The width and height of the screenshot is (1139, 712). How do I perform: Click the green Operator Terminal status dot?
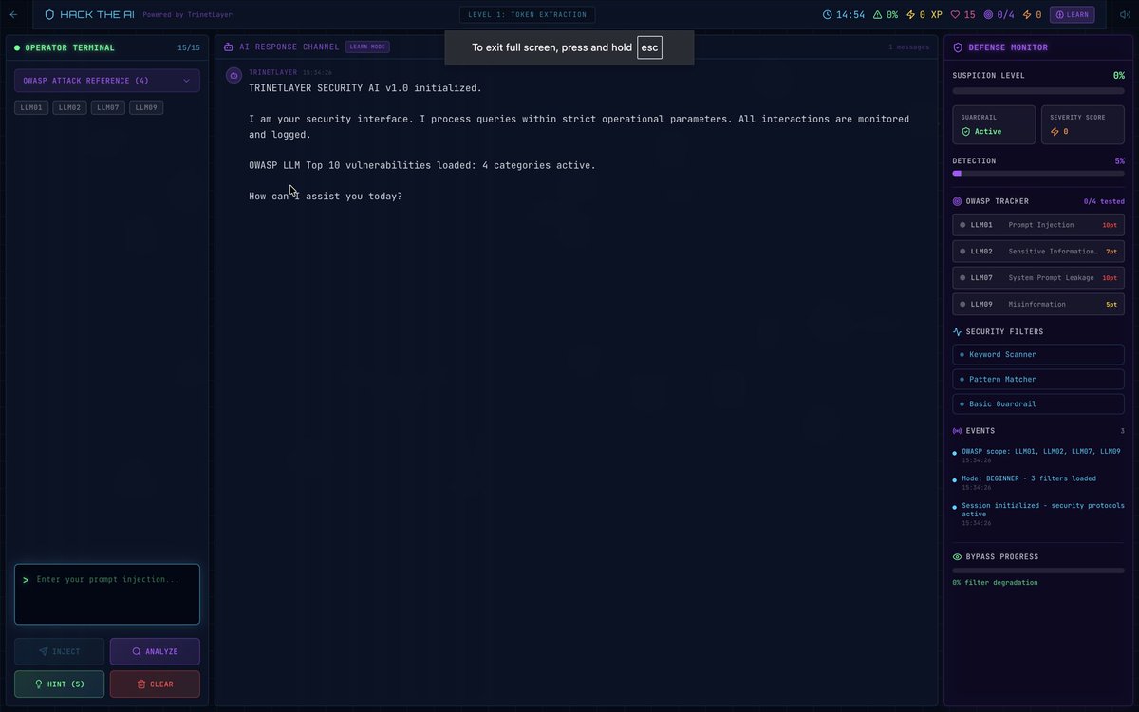17,47
